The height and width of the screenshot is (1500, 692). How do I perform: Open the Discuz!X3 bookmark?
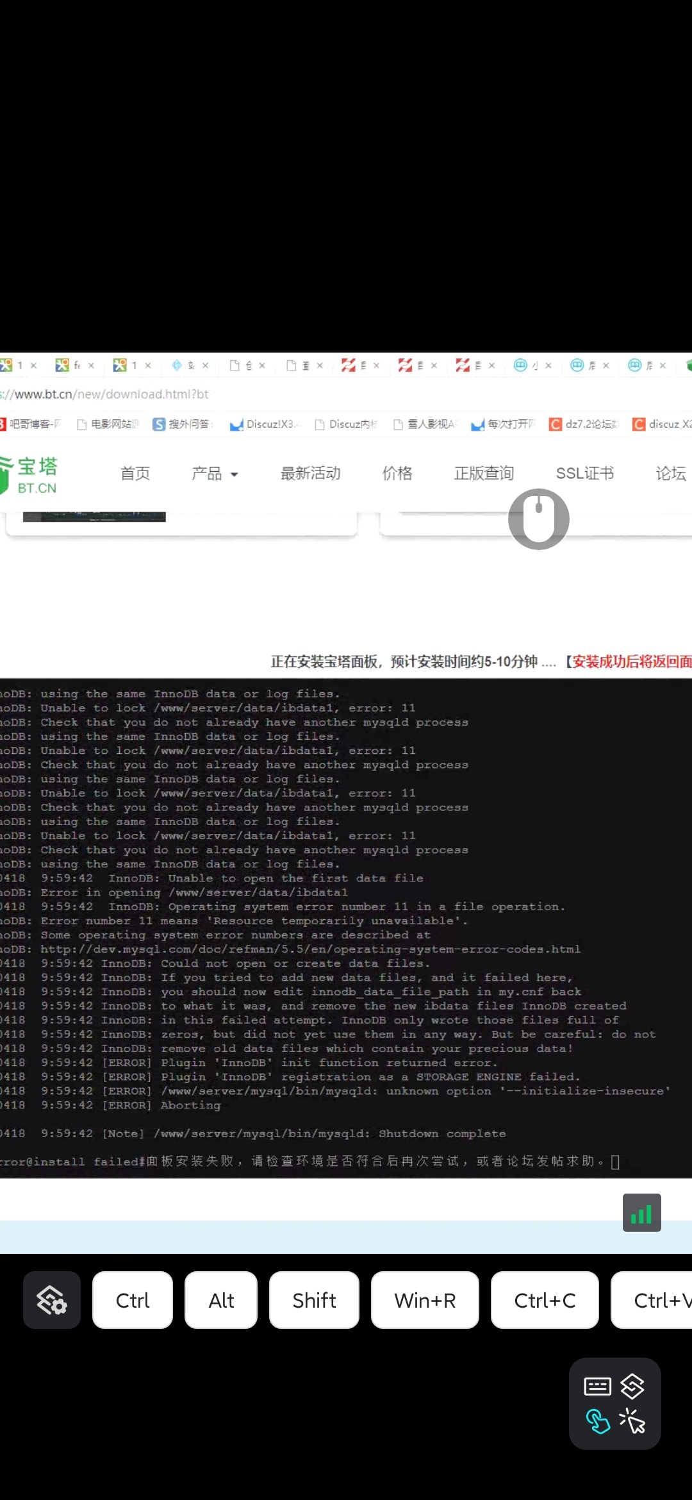[265, 424]
